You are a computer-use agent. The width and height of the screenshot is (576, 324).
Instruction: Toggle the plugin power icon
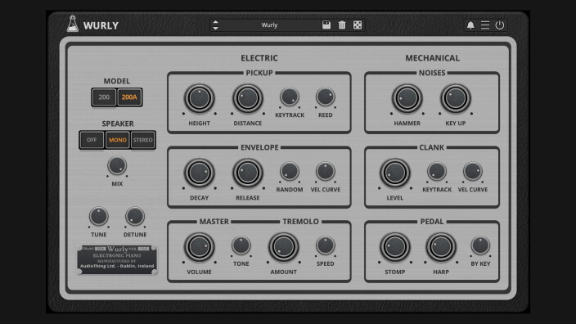[x=500, y=25]
